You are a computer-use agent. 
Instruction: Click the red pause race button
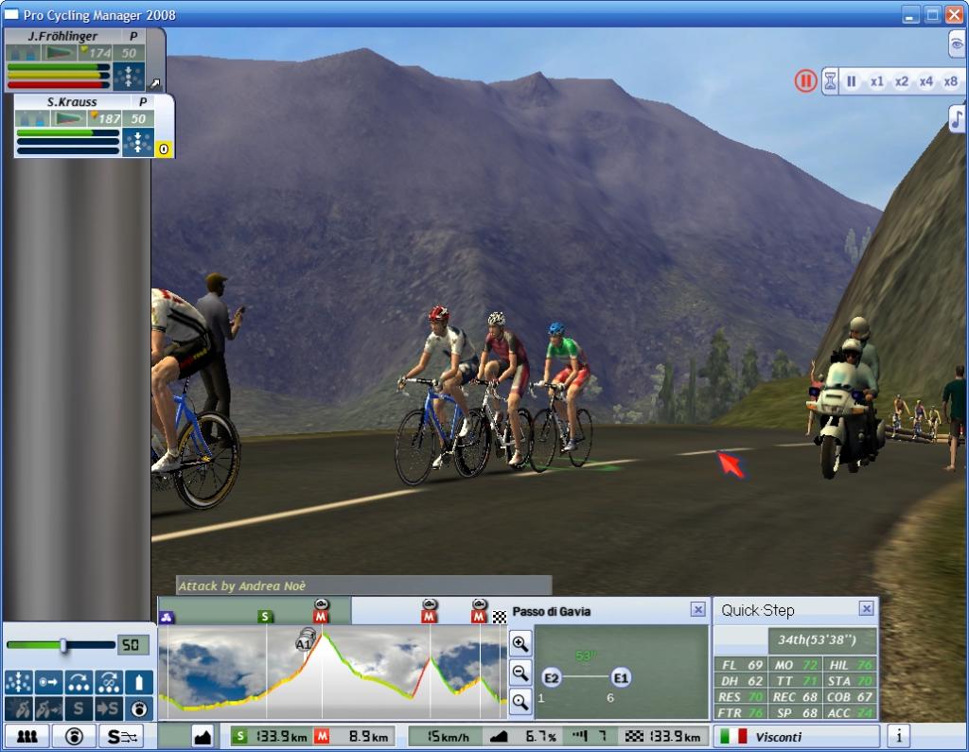[x=805, y=81]
